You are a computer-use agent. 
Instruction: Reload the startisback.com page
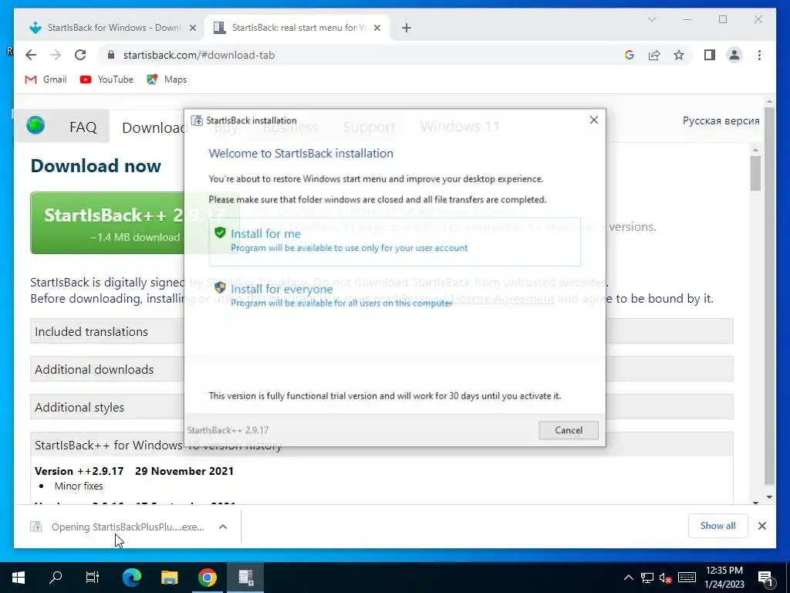(80, 55)
